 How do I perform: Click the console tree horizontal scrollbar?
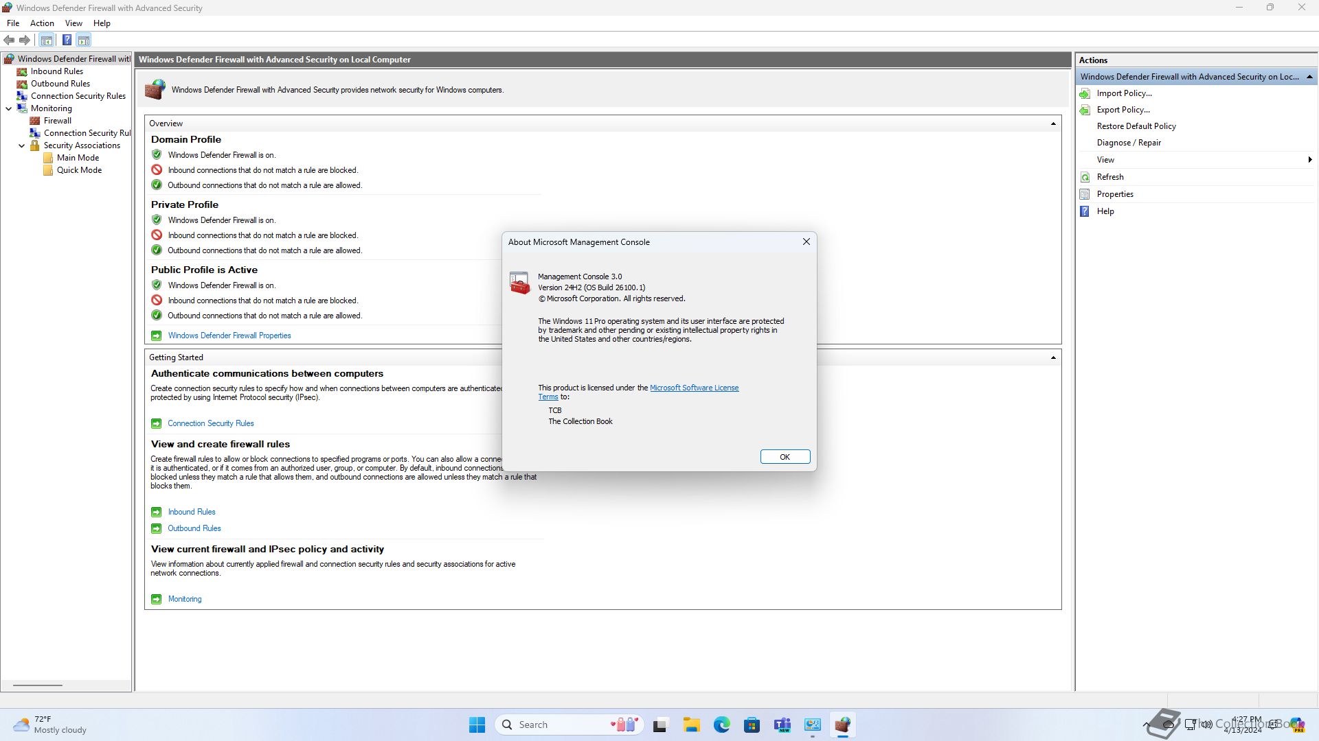click(38, 685)
